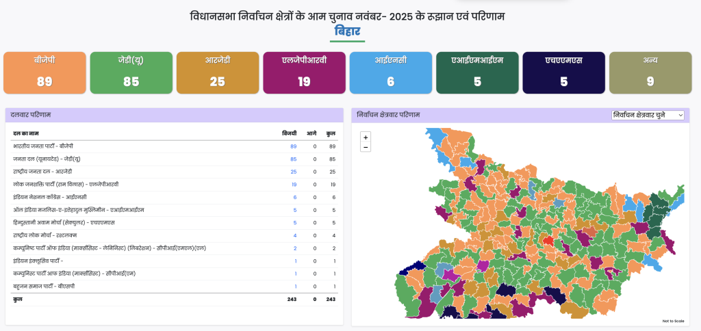Screen dimensions: 701x331
Task: Zoom in on the Bihar map
Action: coord(366,137)
